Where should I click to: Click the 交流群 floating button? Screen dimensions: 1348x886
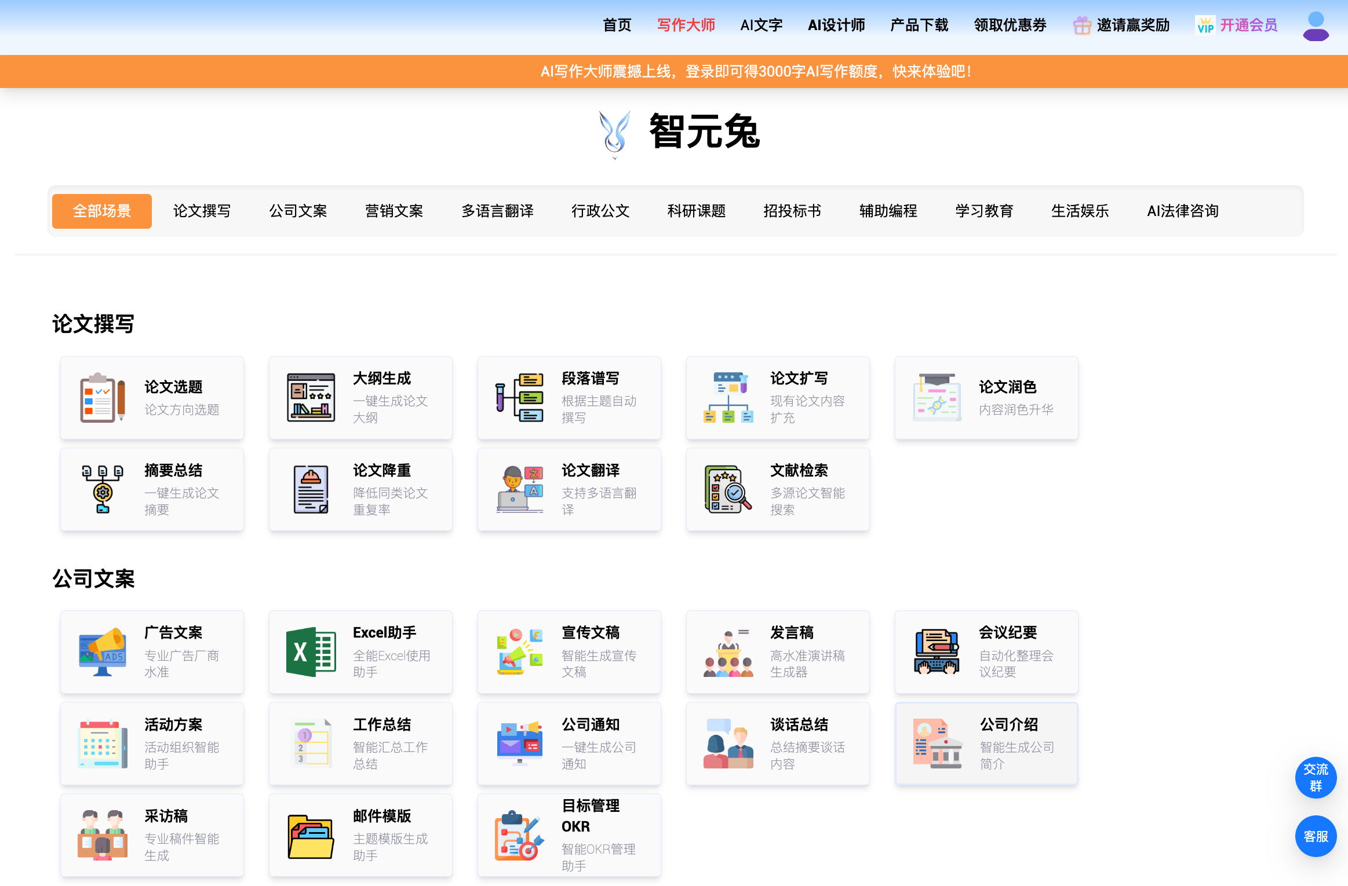tap(1315, 777)
